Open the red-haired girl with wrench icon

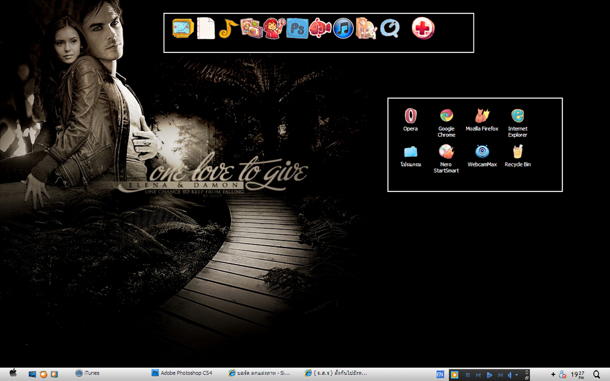click(274, 28)
